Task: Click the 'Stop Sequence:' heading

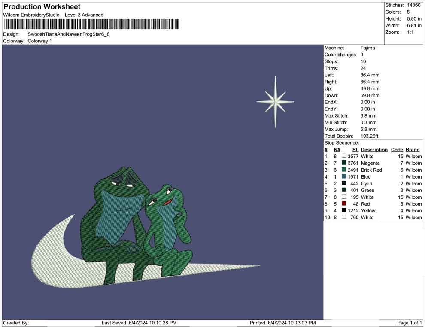Action: click(x=342, y=143)
